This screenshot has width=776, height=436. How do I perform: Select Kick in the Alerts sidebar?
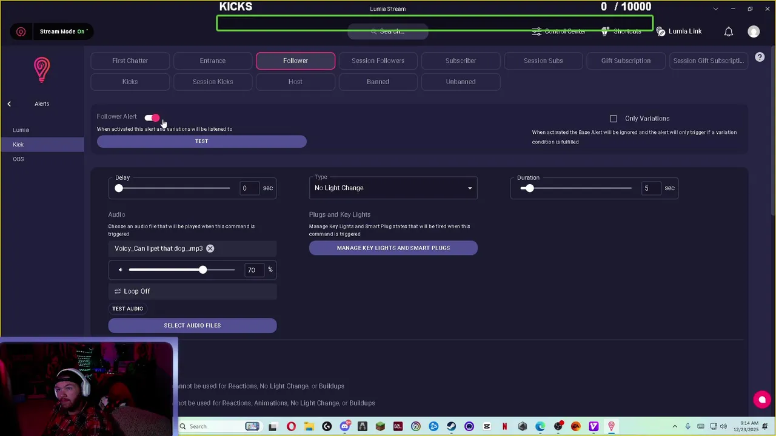42,145
